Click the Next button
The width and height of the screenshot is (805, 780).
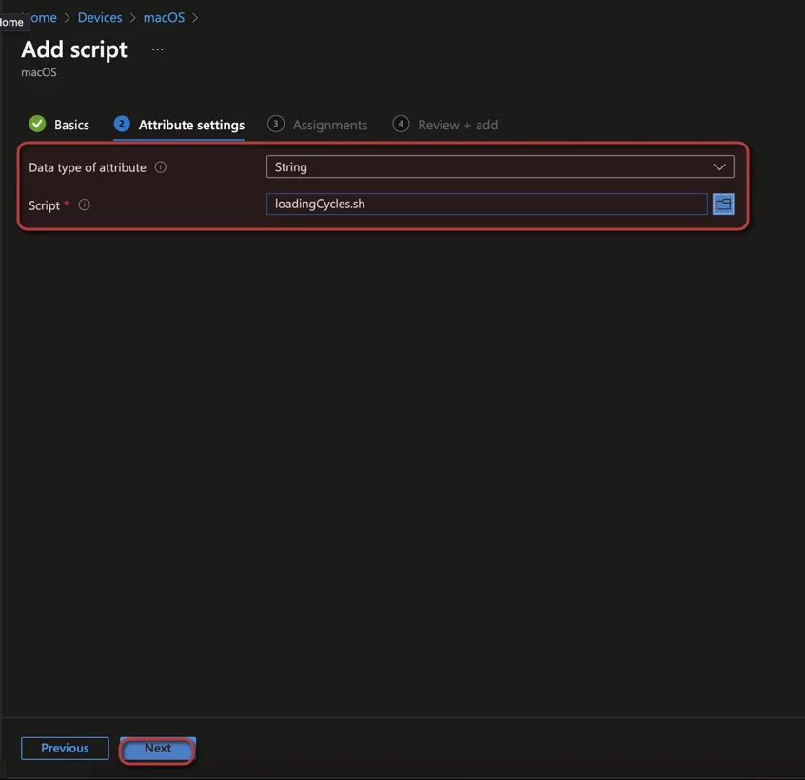[x=158, y=749]
